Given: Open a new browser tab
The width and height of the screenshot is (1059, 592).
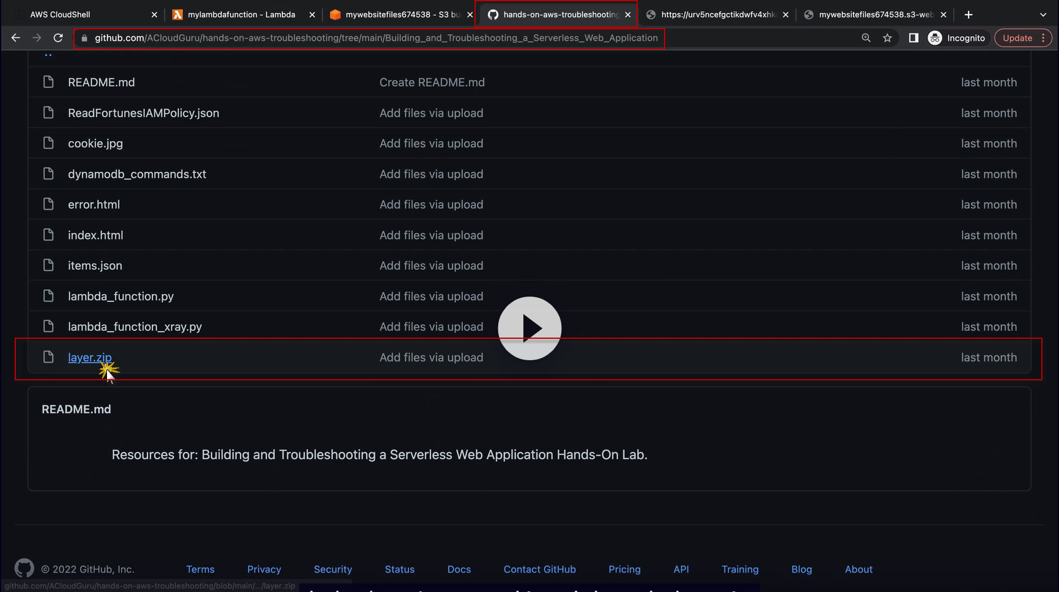Looking at the screenshot, I should (969, 15).
